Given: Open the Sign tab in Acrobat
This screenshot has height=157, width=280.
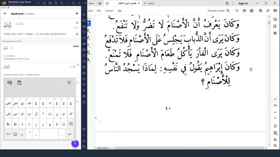Looking at the screenshot, I should [x=119, y=10].
